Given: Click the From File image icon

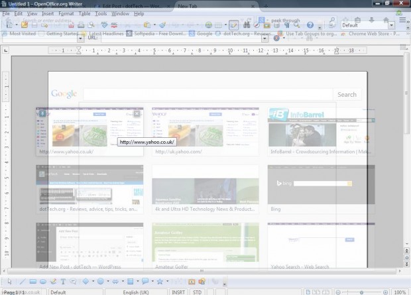Looking at the screenshot, I should pyautogui.click(x=202, y=282).
